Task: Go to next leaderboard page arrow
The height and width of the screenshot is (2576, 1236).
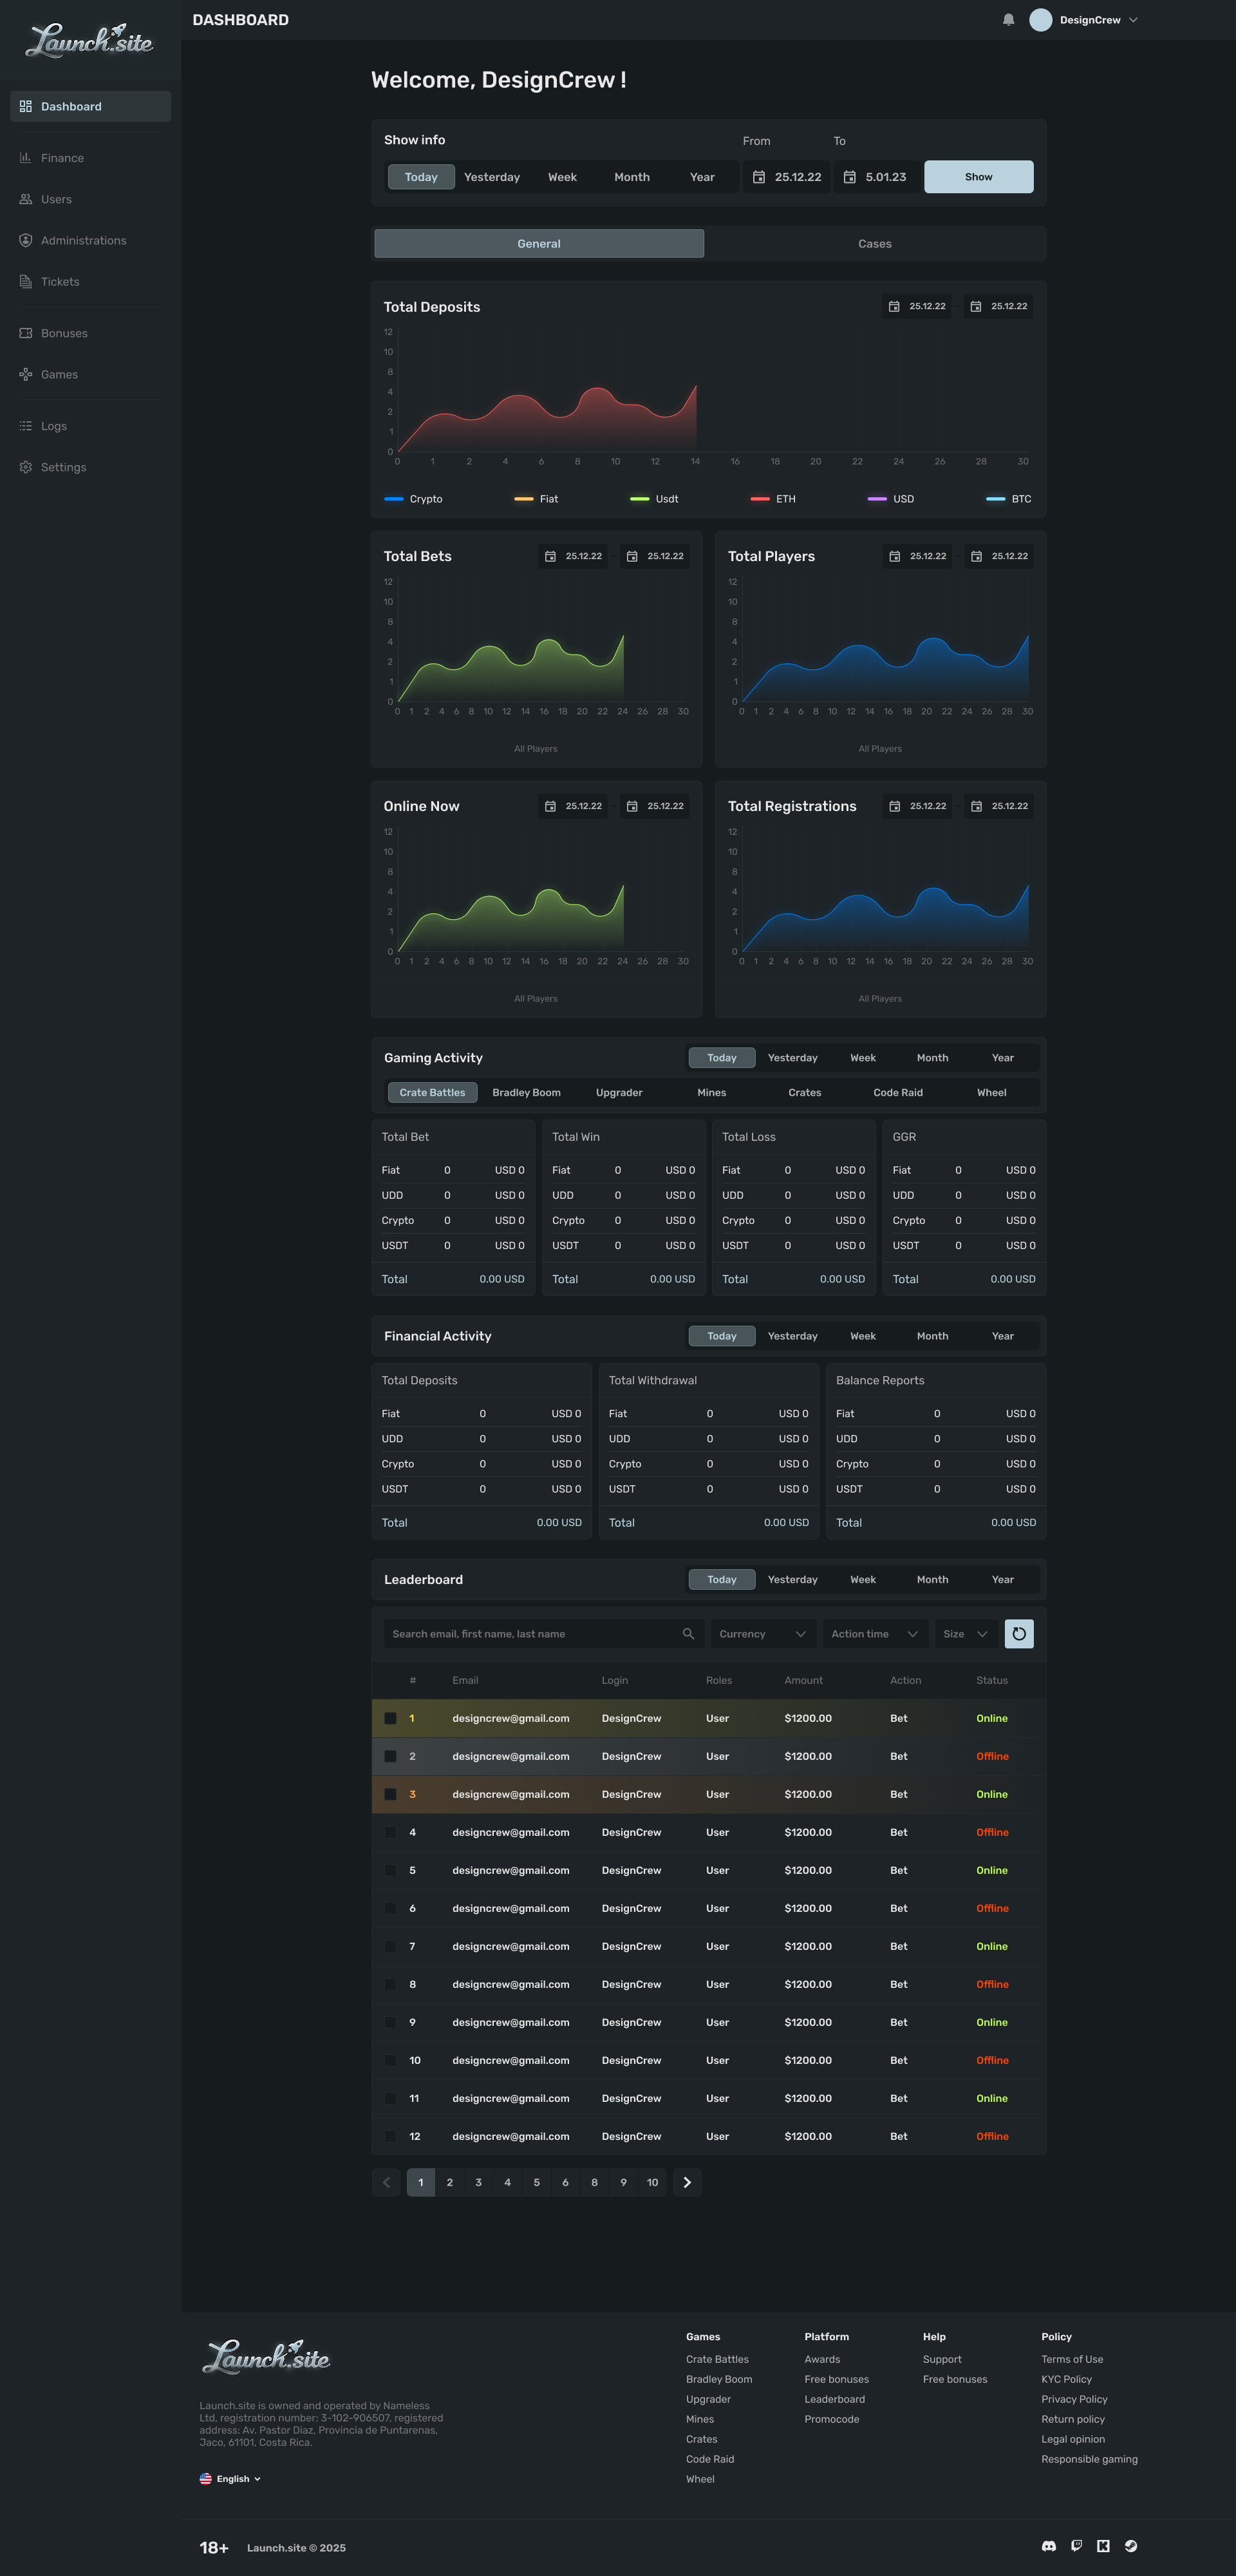Action: [x=686, y=2182]
